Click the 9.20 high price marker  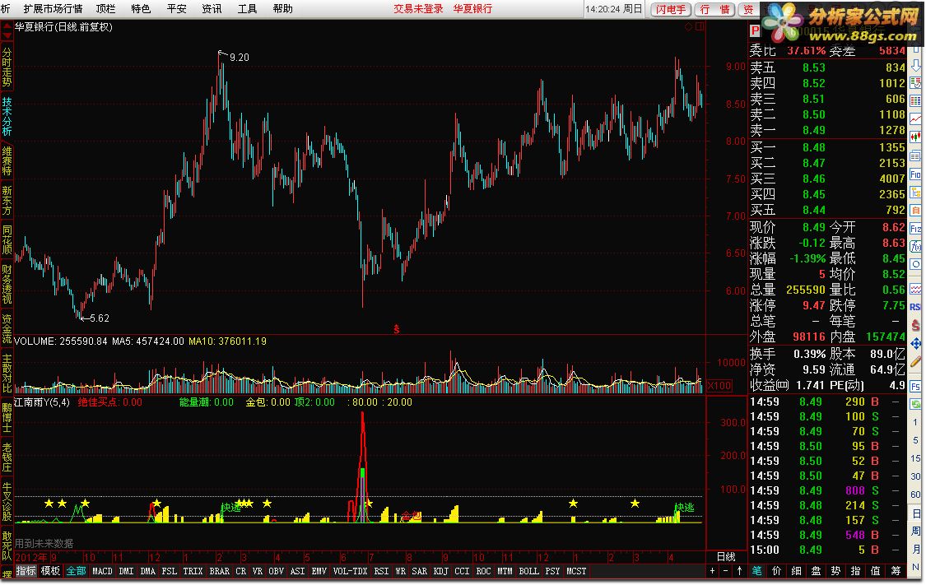pos(240,58)
